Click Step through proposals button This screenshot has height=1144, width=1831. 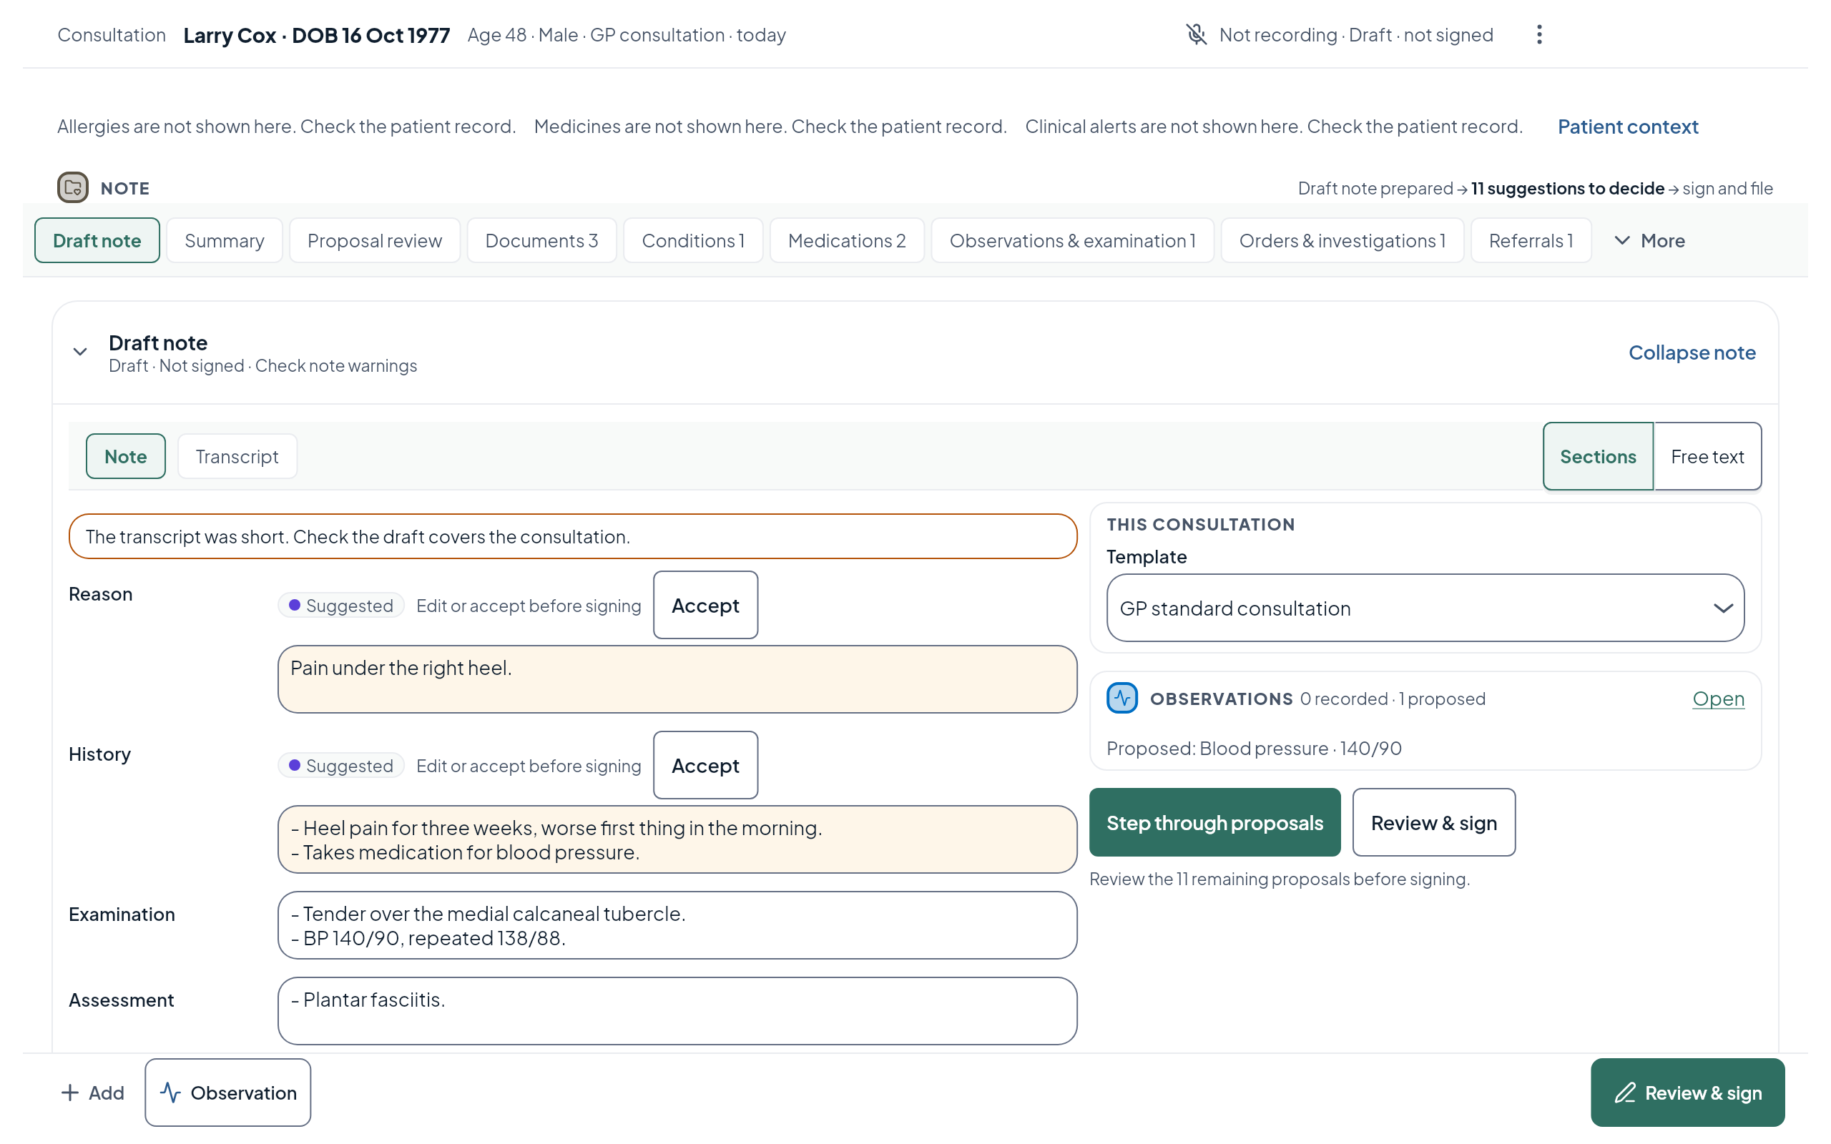[x=1214, y=822]
